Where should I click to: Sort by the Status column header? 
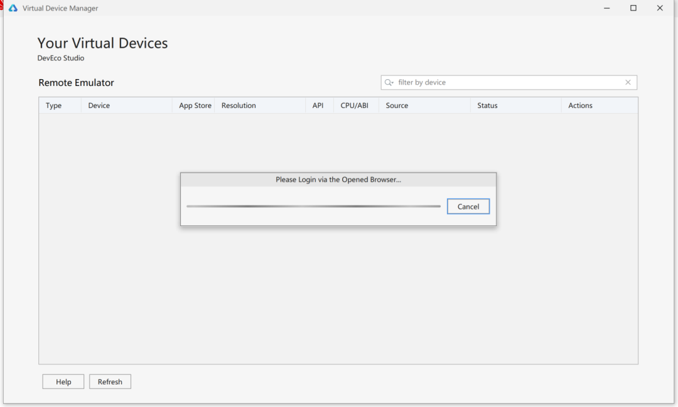click(487, 106)
